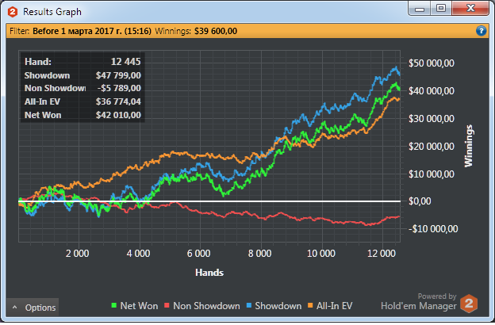Click the '10 000' x-axis label
This screenshot has width=495, height=325.
[321, 254]
